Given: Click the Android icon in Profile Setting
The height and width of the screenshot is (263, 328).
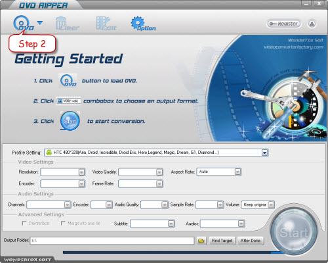Looking at the screenshot, I should pos(49,153).
